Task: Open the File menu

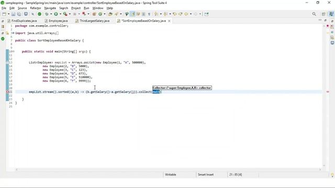Action: pos(4,8)
